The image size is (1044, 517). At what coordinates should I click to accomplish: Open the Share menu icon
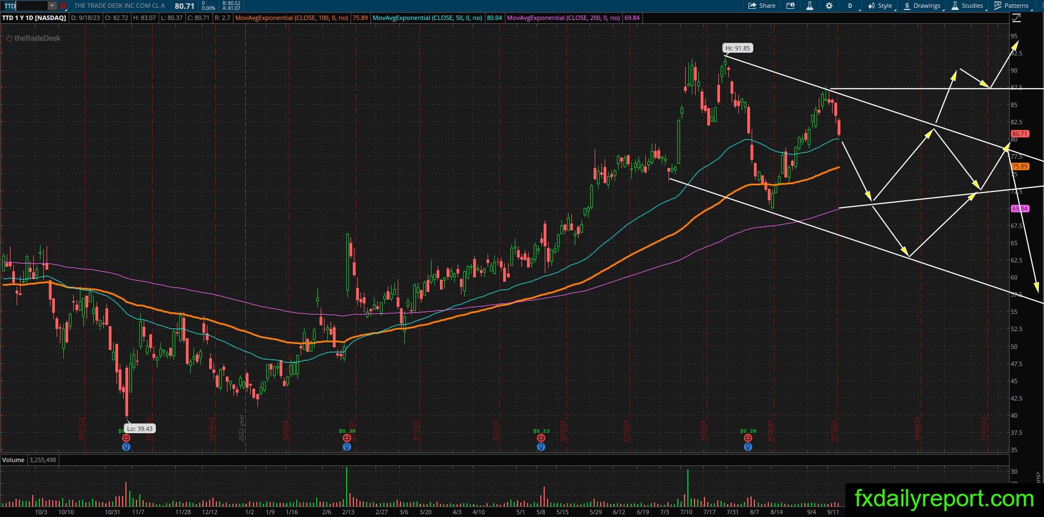pos(752,6)
